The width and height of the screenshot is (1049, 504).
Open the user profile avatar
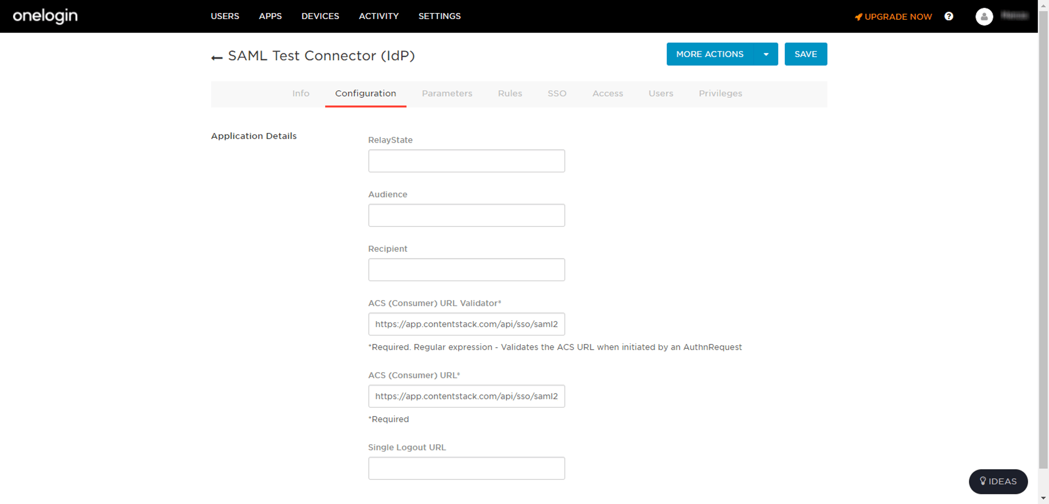click(984, 17)
